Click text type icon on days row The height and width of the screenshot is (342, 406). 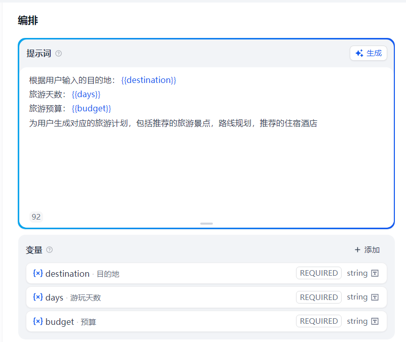[x=375, y=297]
